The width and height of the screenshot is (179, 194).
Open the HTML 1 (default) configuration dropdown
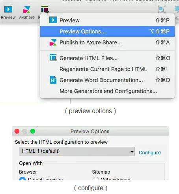click(x=77, y=151)
